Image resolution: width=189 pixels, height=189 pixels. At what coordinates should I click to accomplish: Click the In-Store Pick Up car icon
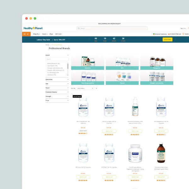pos(169,34)
